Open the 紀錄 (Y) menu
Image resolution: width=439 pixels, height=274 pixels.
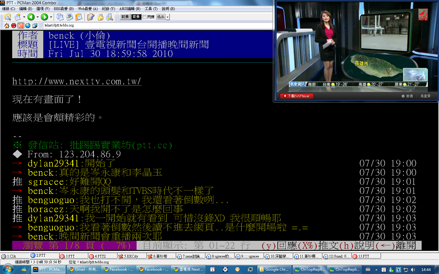(x=109, y=9)
